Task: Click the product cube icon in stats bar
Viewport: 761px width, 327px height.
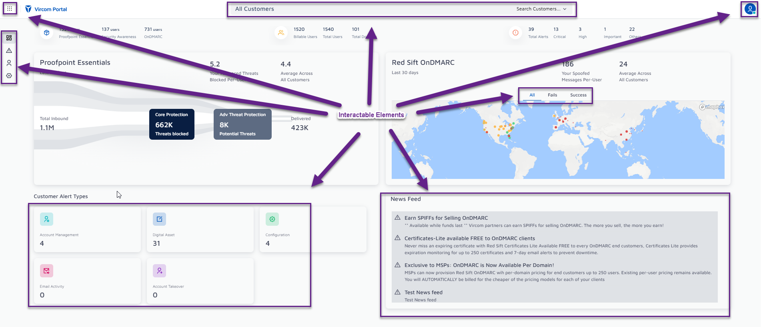Action: tap(47, 33)
